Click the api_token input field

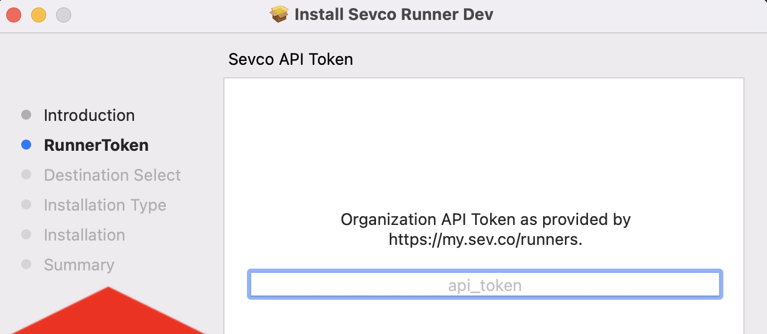point(485,285)
